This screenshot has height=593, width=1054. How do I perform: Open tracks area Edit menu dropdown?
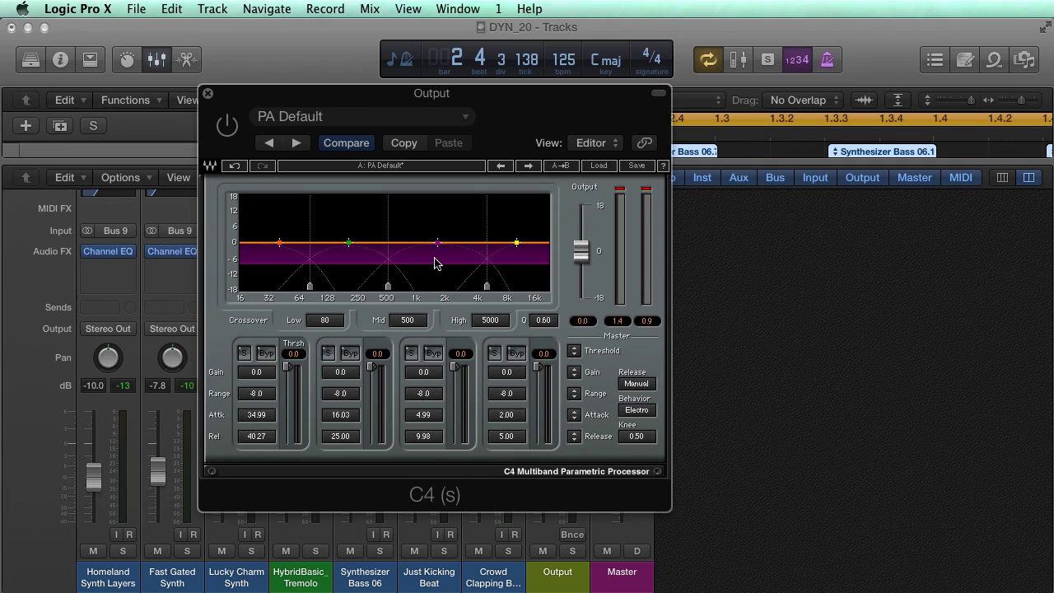tap(71, 100)
